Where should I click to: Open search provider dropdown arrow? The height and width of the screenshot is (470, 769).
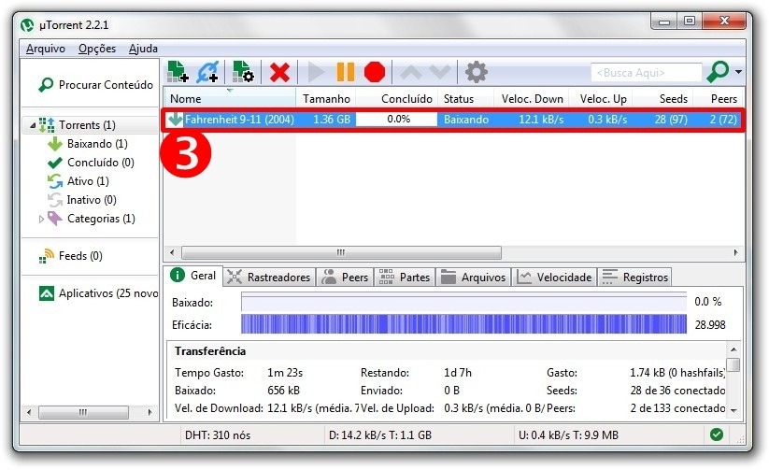pyautogui.click(x=738, y=72)
